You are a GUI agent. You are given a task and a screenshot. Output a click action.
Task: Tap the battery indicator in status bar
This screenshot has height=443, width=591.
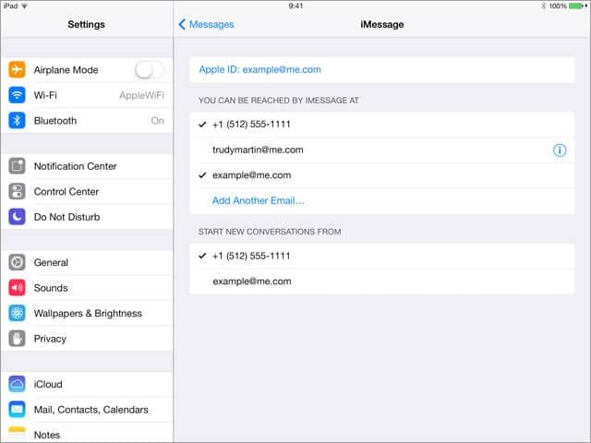click(578, 6)
